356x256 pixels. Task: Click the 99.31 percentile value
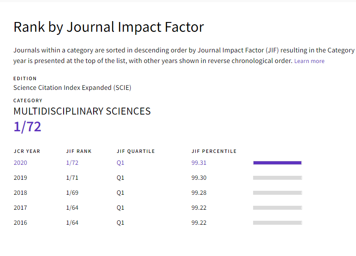pyautogui.click(x=199, y=163)
